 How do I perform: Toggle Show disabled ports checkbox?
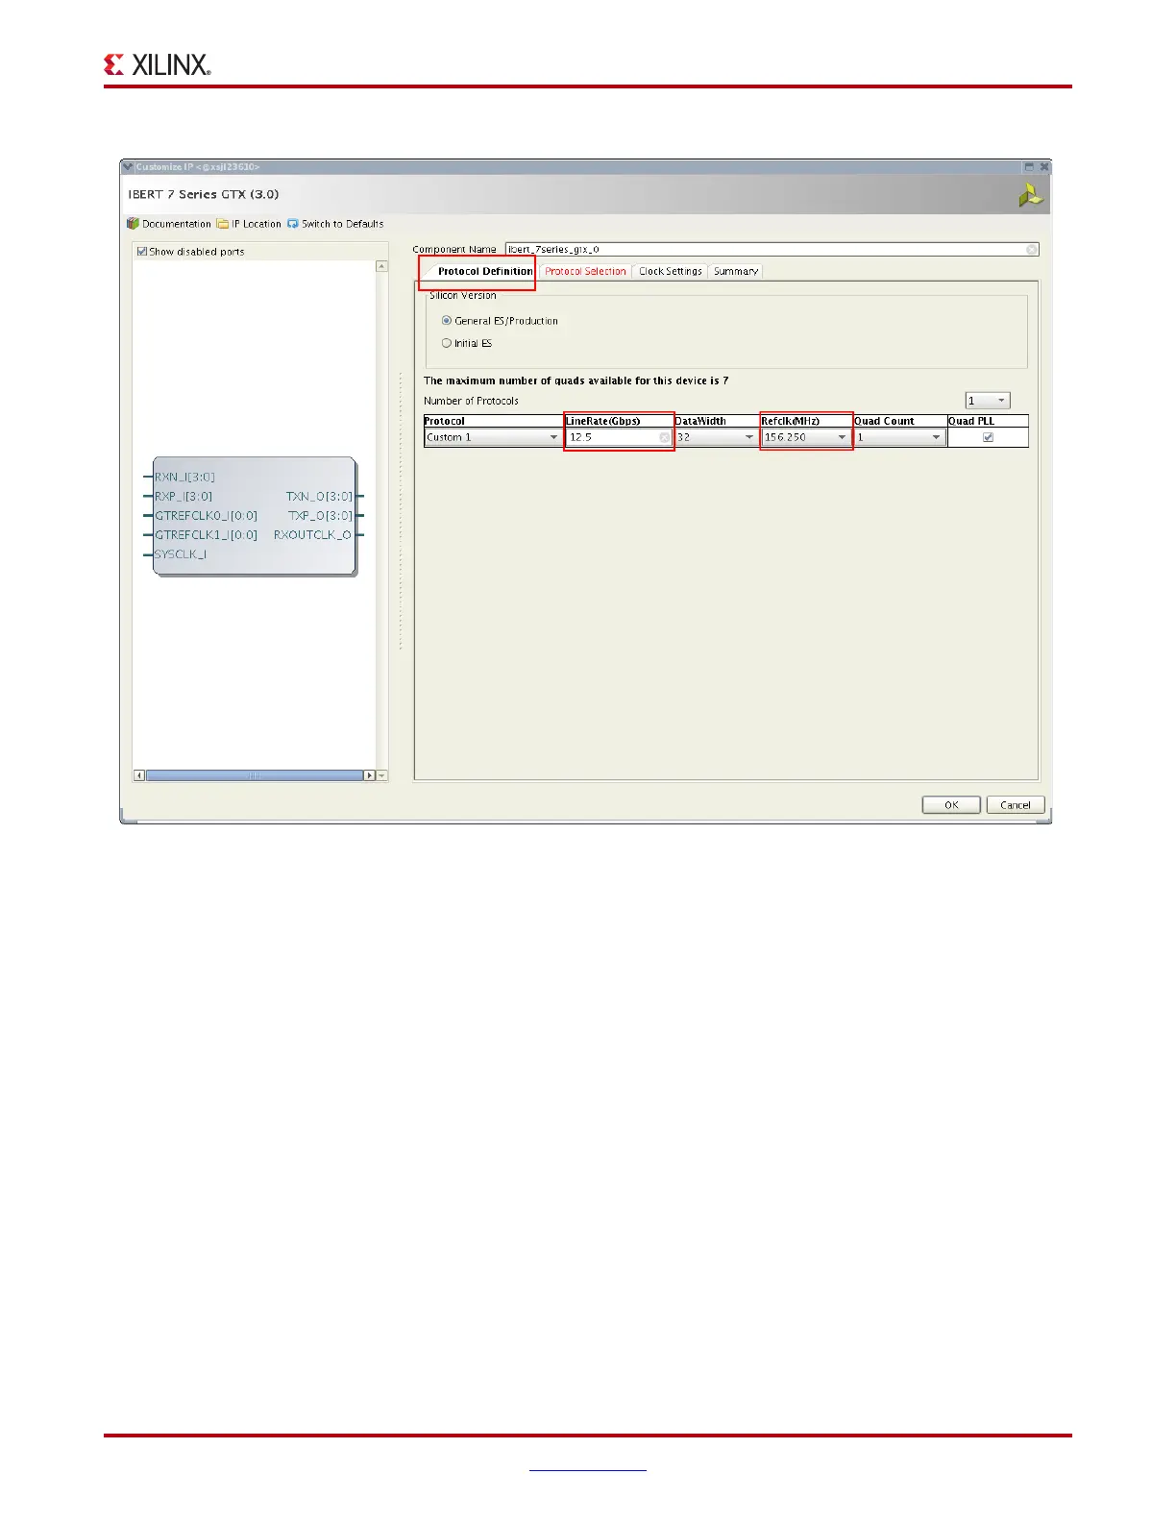(142, 252)
